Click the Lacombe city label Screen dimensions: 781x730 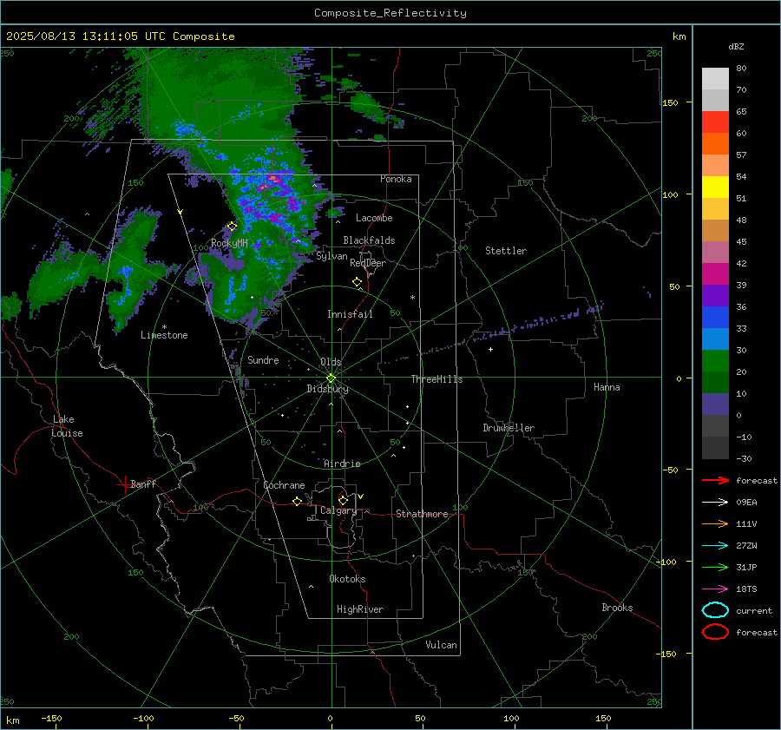[374, 218]
